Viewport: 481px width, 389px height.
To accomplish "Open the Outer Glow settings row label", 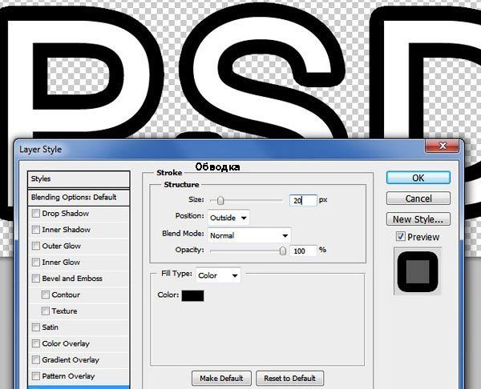I will click(62, 246).
